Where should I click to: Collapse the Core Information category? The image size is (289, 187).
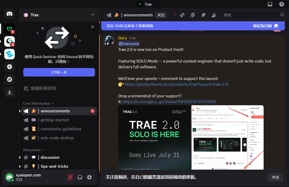[x=39, y=103]
